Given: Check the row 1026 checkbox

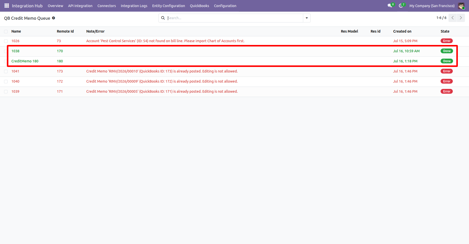Looking at the screenshot, I should [x=6, y=41].
